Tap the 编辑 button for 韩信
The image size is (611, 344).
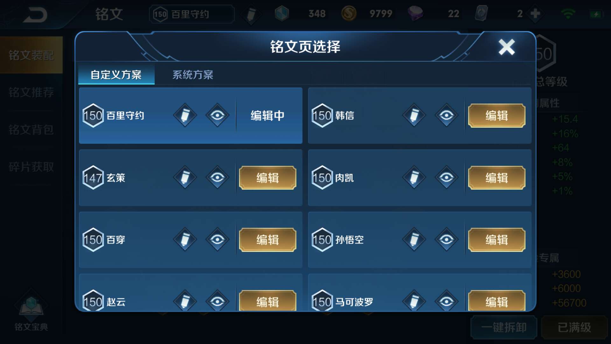(496, 116)
